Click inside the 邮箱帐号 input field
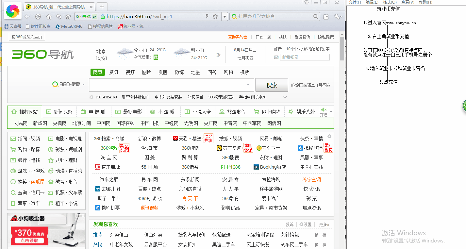 pyautogui.click(x=304, y=57)
